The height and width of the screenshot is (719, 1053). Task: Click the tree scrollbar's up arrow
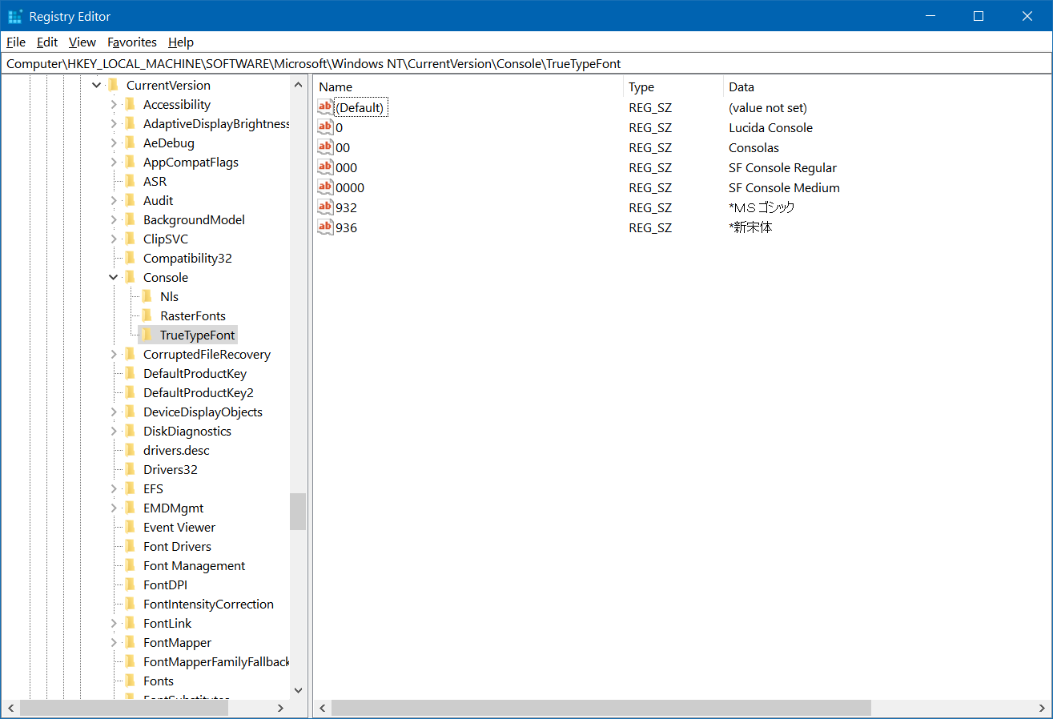pos(298,85)
